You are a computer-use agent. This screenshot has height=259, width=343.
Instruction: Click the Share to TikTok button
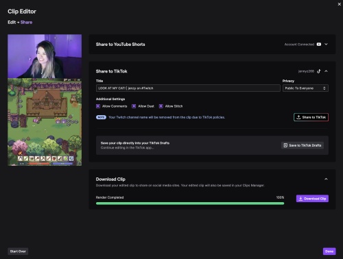click(x=311, y=117)
